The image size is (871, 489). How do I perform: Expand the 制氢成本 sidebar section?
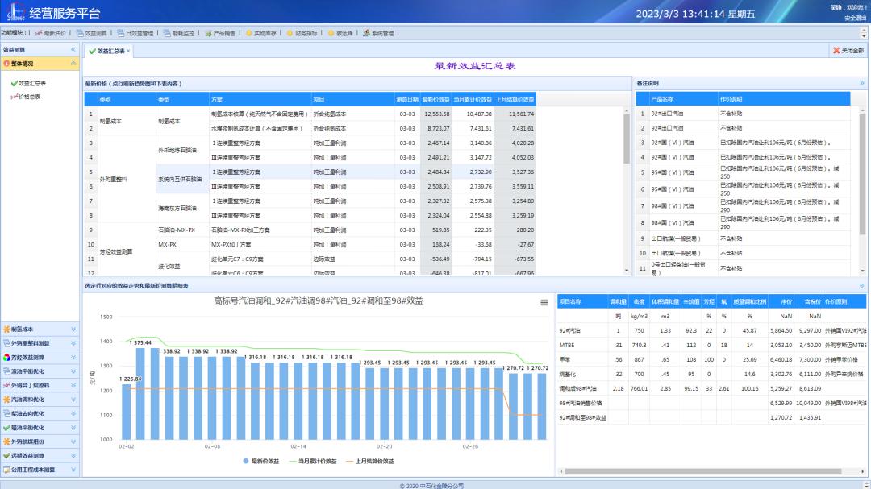(x=73, y=329)
